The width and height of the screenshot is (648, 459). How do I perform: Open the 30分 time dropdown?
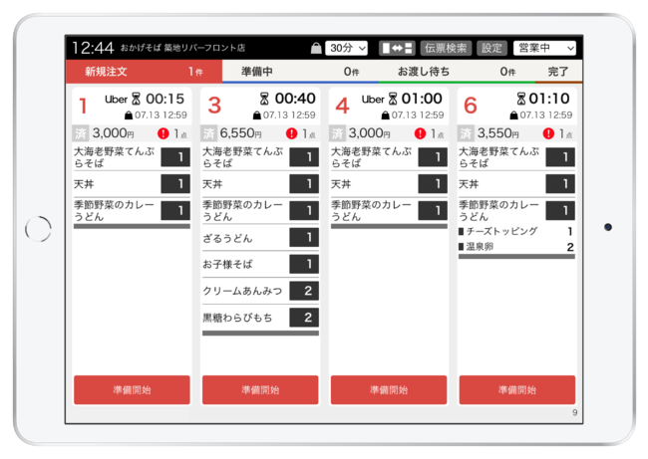tap(347, 48)
